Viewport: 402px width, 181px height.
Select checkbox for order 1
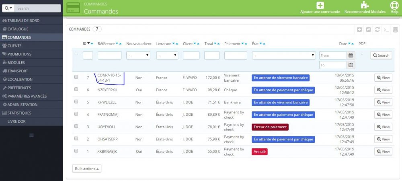coord(76,151)
